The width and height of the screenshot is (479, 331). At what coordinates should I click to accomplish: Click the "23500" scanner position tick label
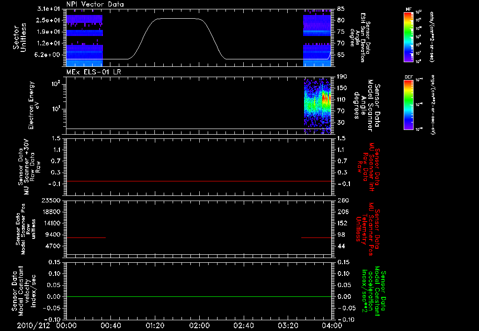pyautogui.click(x=51, y=201)
